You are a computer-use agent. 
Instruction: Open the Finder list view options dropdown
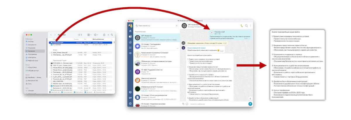coord(81,35)
